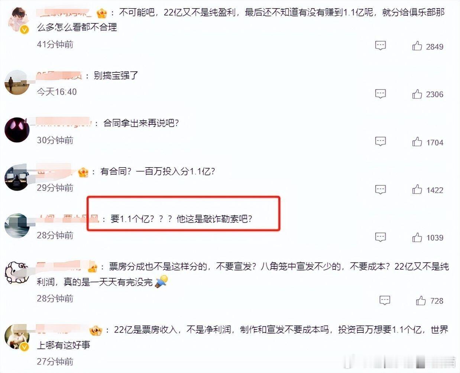The image size is (460, 373).
Task: Open avatar of '别搞宝强了' commenter
Action: click(17, 82)
